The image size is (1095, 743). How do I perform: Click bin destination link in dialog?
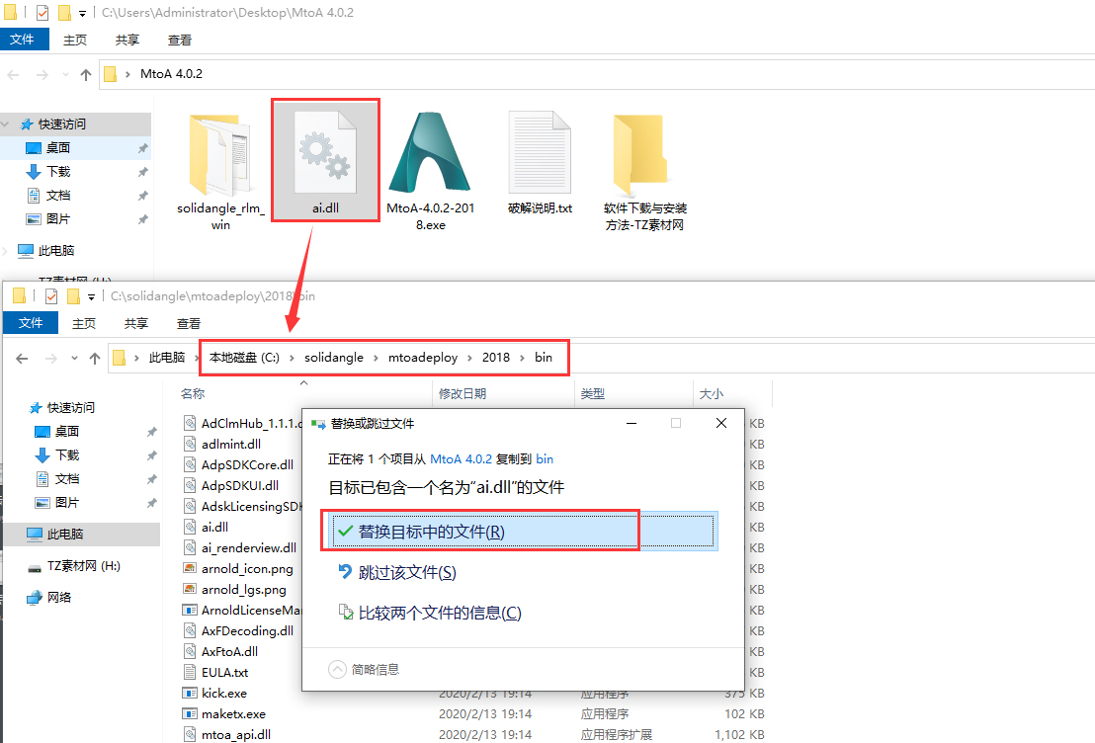click(x=545, y=458)
